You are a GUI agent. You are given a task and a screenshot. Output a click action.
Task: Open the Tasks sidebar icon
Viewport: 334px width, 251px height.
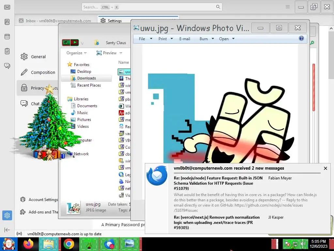pos(7,51)
